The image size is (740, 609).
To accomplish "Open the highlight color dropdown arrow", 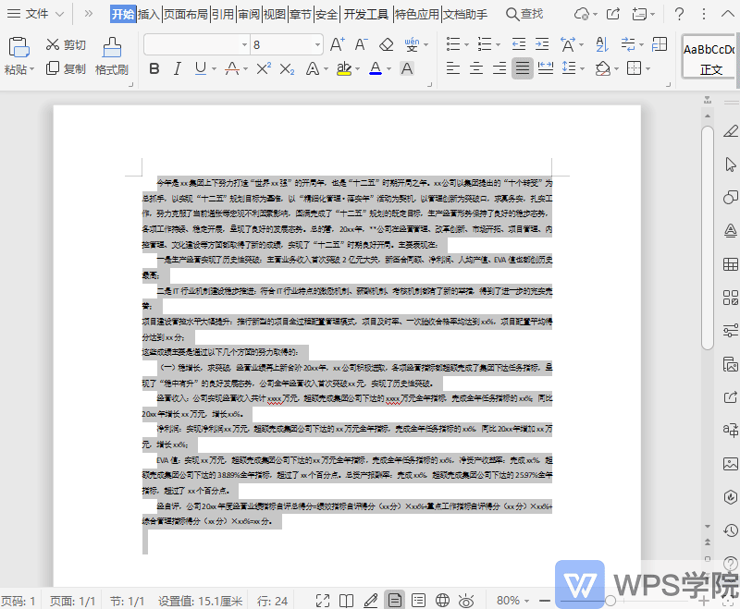I will coord(357,69).
